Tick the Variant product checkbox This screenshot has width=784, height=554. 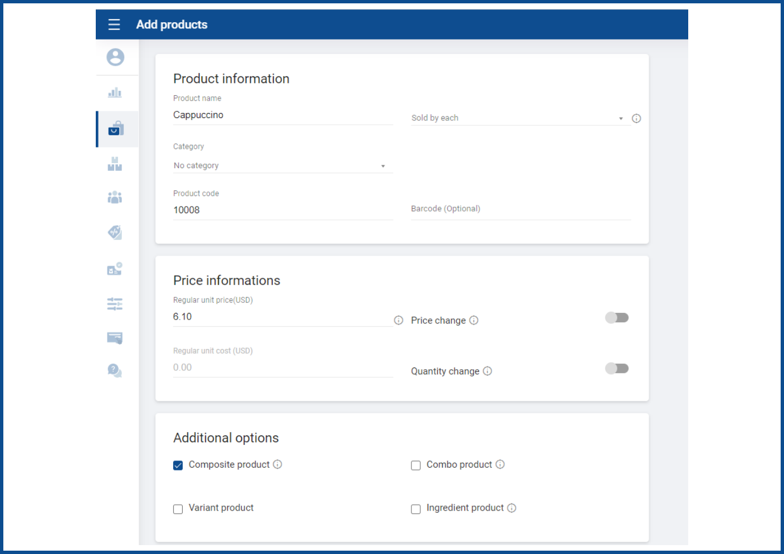178,509
